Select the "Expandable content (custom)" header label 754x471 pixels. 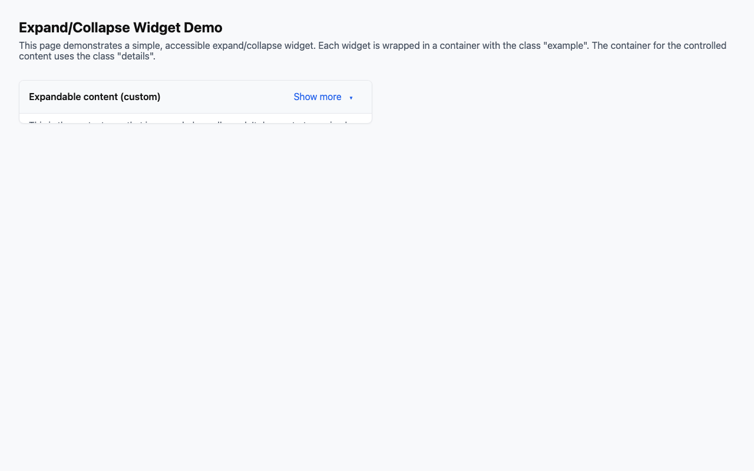click(x=94, y=97)
